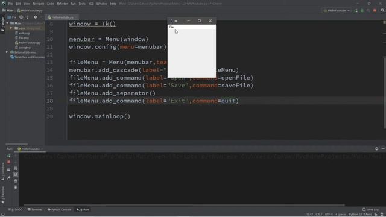Open the Tools menu
The height and width of the screenshot is (217, 386).
(82, 4)
